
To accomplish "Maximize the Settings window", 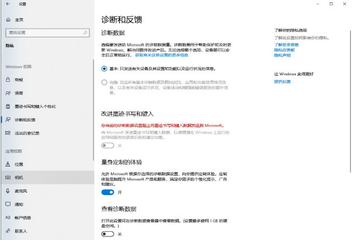I will (331, 4).
